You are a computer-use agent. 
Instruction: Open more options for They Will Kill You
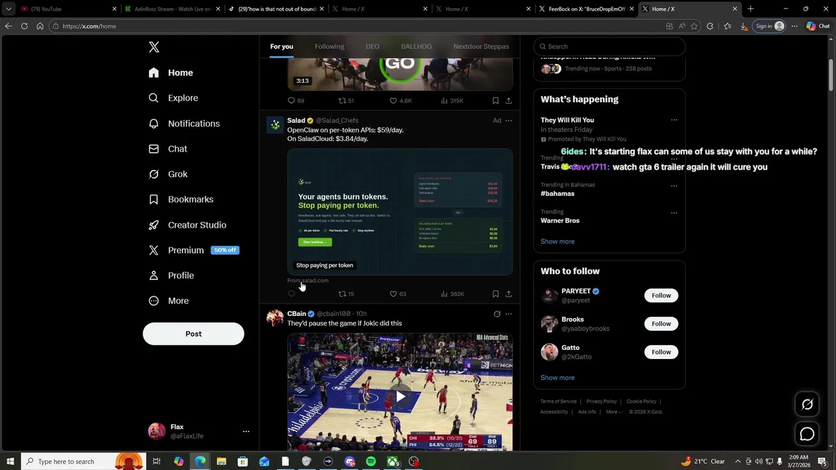point(674,120)
